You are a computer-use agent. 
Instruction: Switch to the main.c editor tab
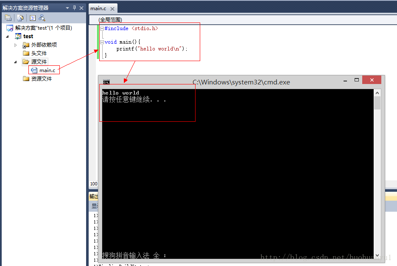point(98,8)
